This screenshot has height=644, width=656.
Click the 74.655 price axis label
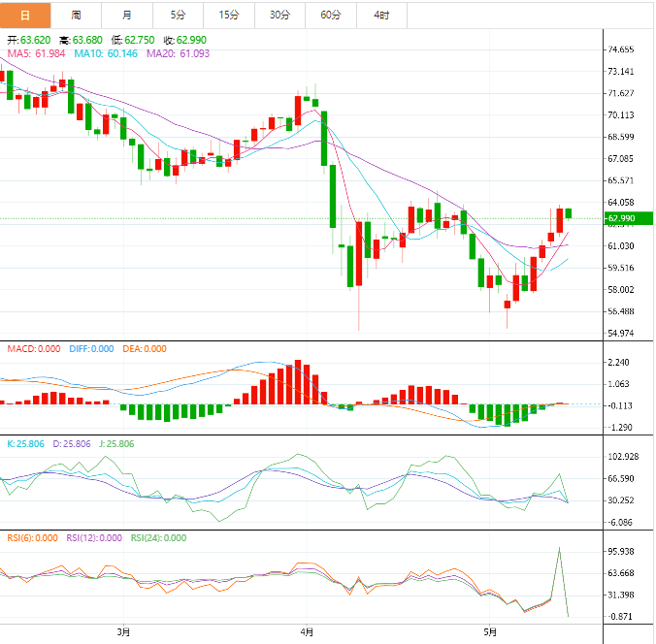click(x=621, y=49)
